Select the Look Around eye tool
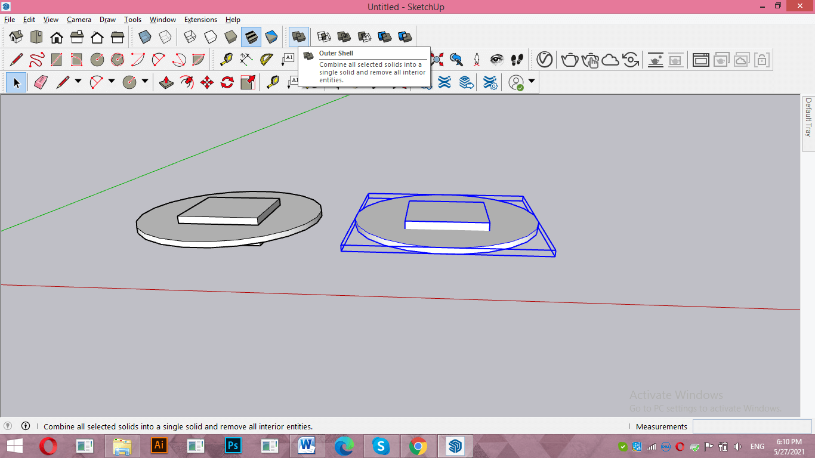The height and width of the screenshot is (458, 815). tap(497, 60)
